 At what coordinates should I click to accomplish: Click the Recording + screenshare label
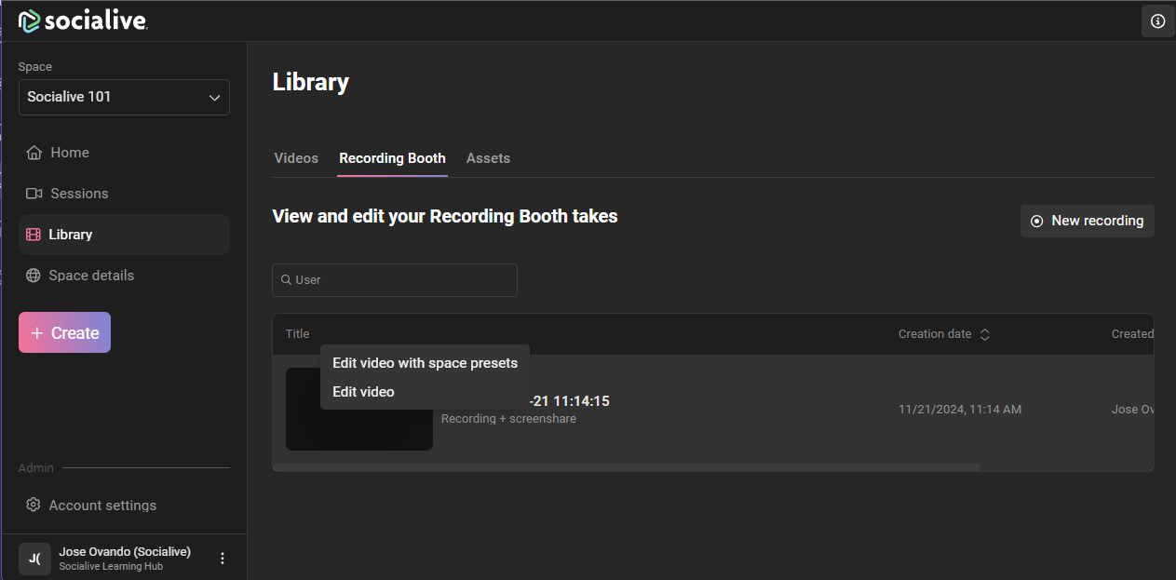508,419
